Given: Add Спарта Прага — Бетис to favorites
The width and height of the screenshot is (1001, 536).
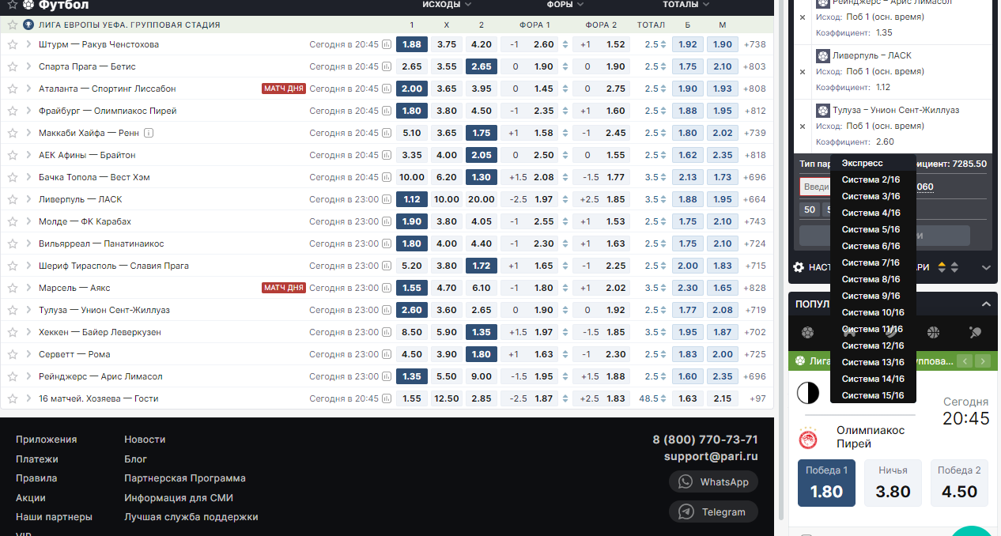Looking at the screenshot, I should pyautogui.click(x=12, y=66).
